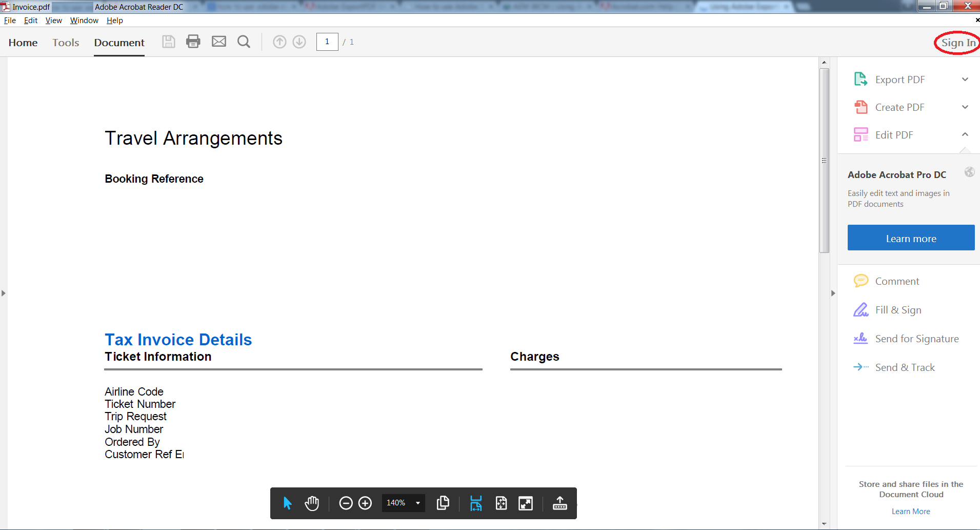Click the Sign In link
Image resolution: width=980 pixels, height=530 pixels.
pyautogui.click(x=958, y=43)
